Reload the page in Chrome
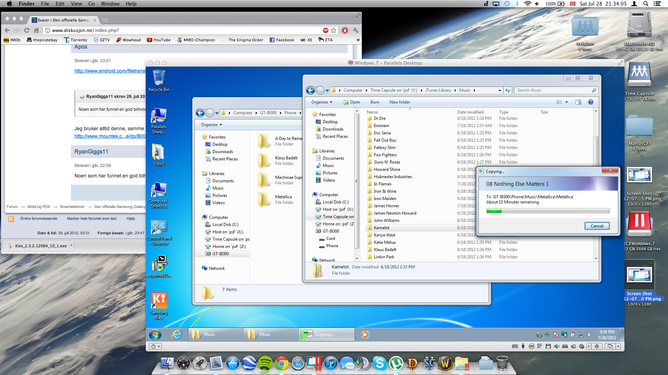 26,30
